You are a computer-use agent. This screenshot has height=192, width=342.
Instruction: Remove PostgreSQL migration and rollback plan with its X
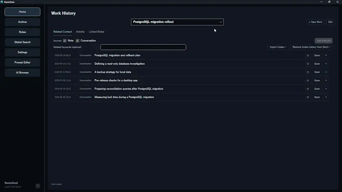tap(326, 55)
